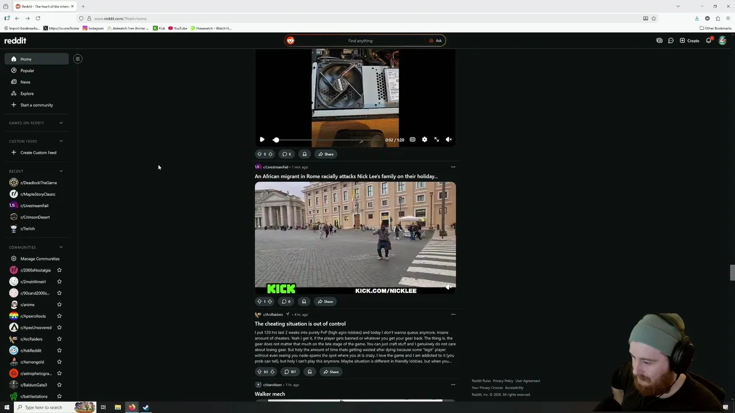
Task: Open Manage Communities
Action: tap(37, 259)
